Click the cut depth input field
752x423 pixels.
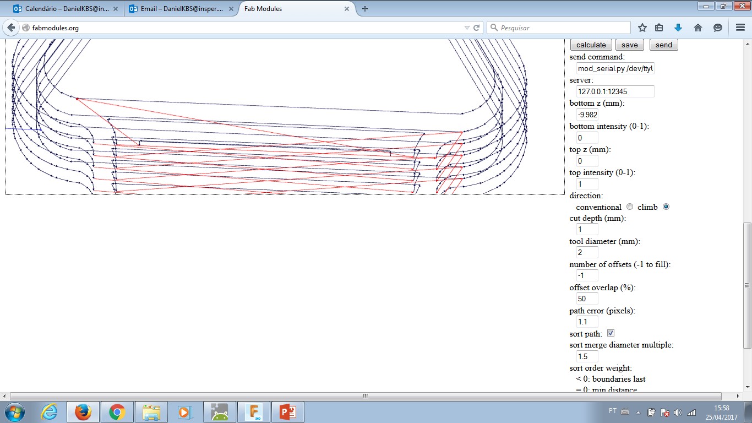click(x=587, y=229)
